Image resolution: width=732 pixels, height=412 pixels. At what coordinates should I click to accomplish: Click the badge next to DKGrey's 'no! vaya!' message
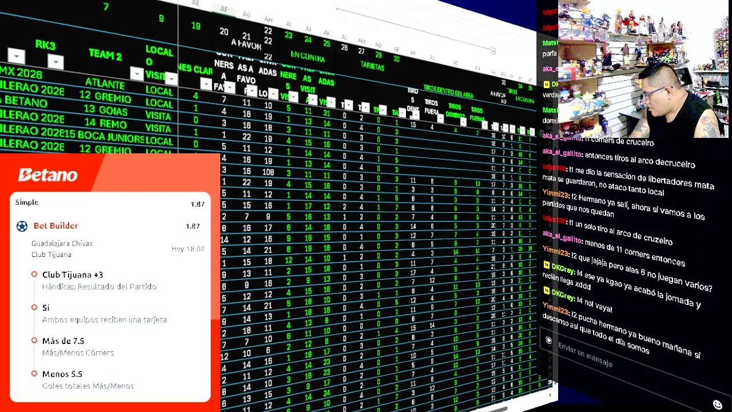tap(546, 292)
